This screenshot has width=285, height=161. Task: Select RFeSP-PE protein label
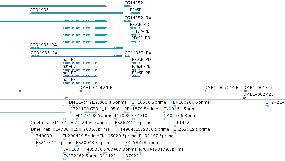click(141, 66)
